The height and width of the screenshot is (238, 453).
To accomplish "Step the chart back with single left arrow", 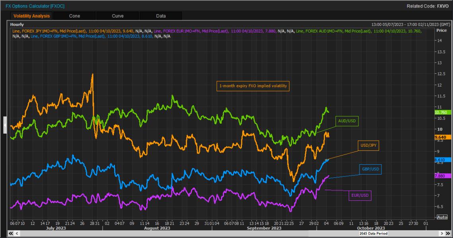I will click(x=17, y=233).
